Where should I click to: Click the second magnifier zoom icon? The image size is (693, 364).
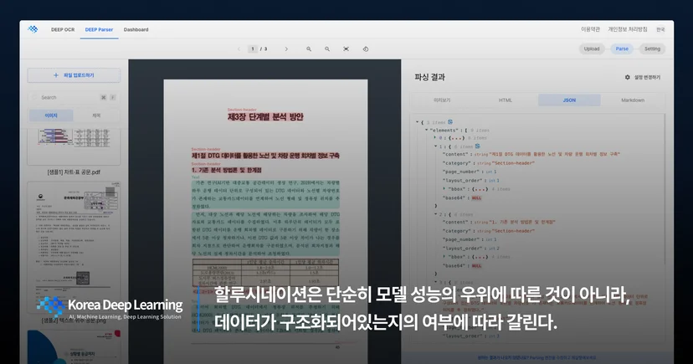[x=327, y=49]
